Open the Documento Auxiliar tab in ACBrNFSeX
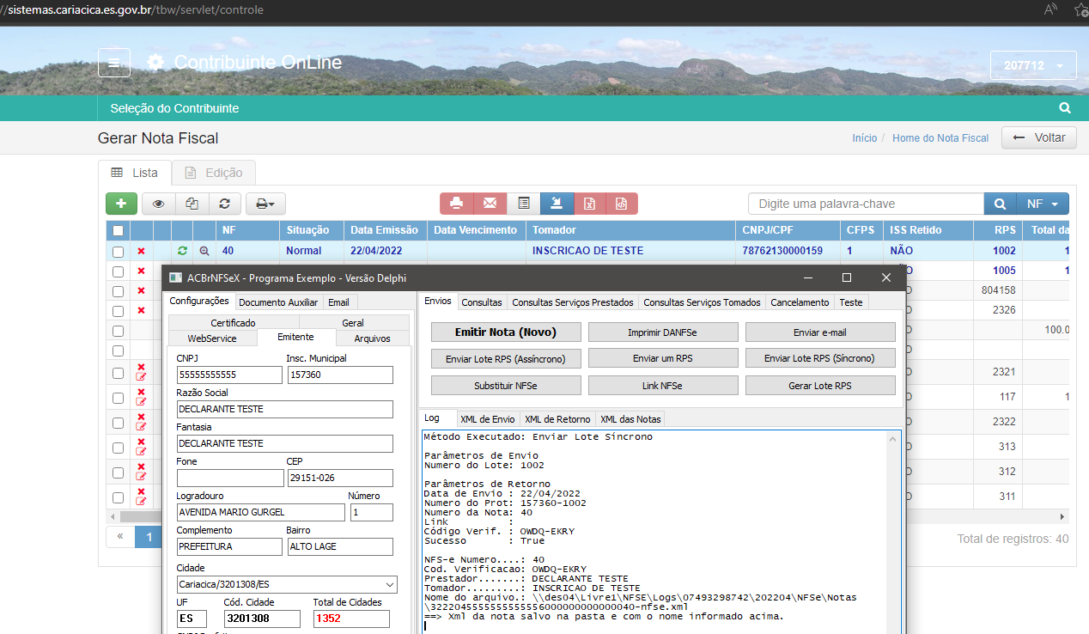This screenshot has width=1089, height=634. (x=278, y=302)
